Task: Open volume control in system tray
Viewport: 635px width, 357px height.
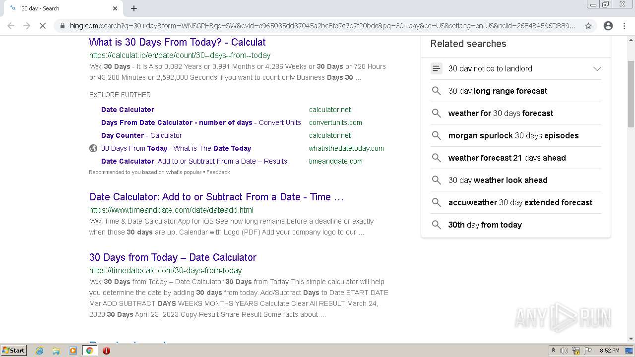Action: [x=564, y=351]
